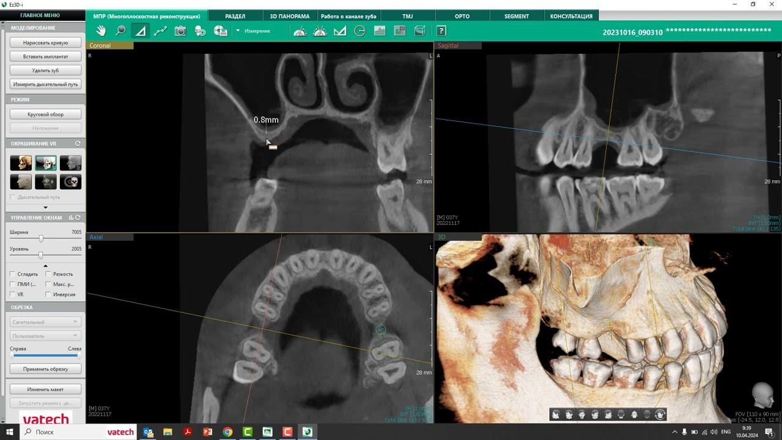Select the hand pan tool
Viewport: 782px width, 440px height.
coord(101,31)
